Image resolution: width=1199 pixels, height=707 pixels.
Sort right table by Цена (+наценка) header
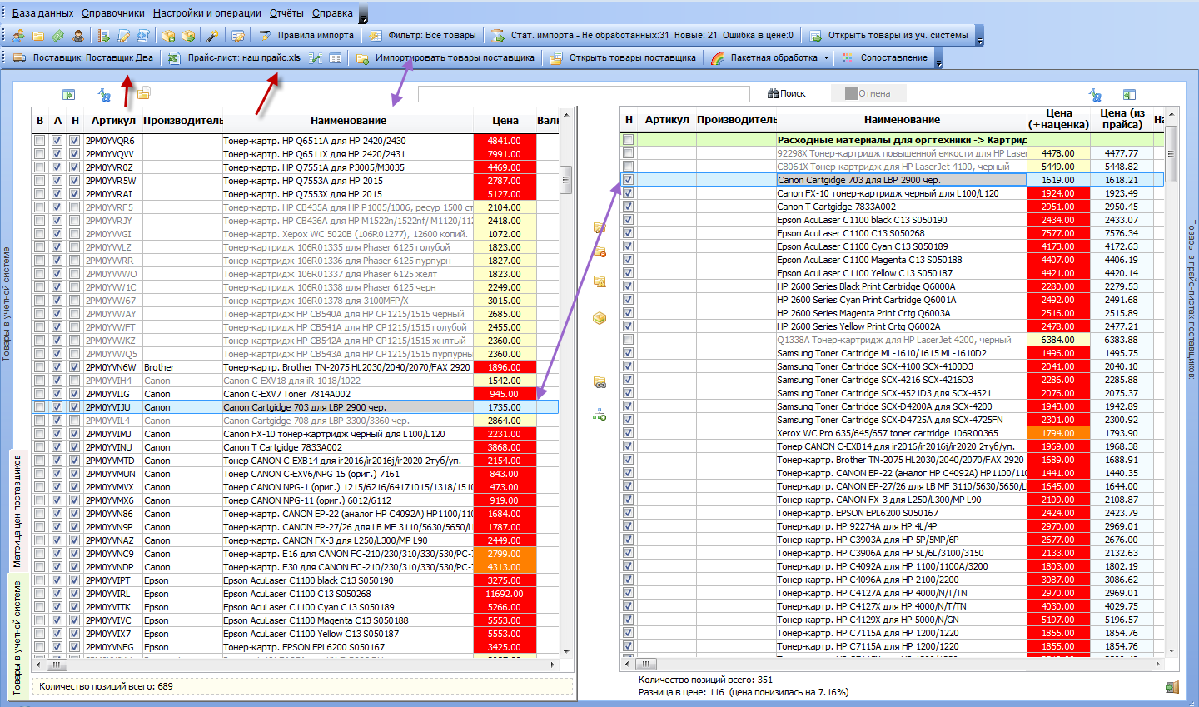[1058, 119]
